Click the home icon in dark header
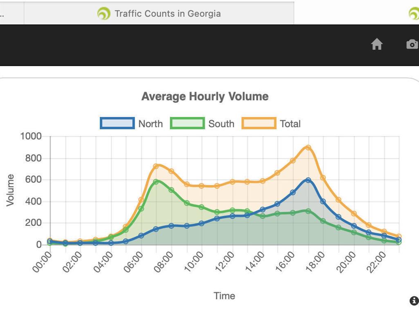 (376, 44)
